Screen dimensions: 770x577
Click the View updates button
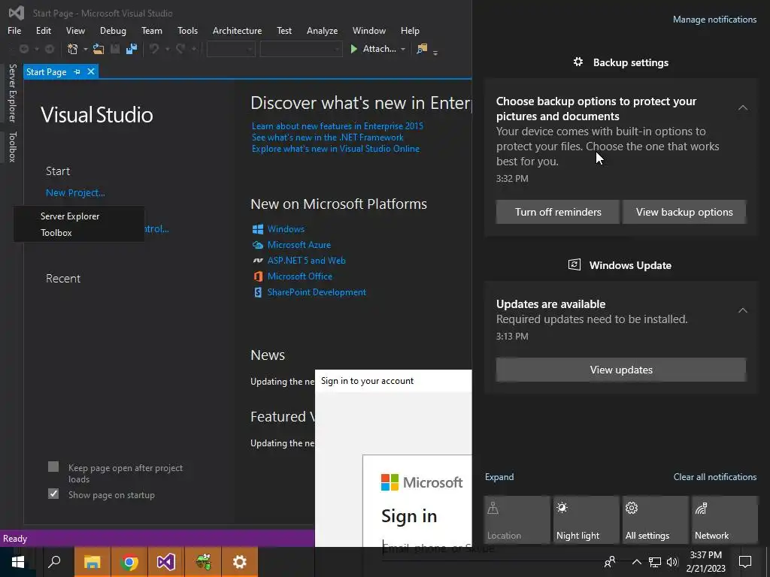[621, 370]
